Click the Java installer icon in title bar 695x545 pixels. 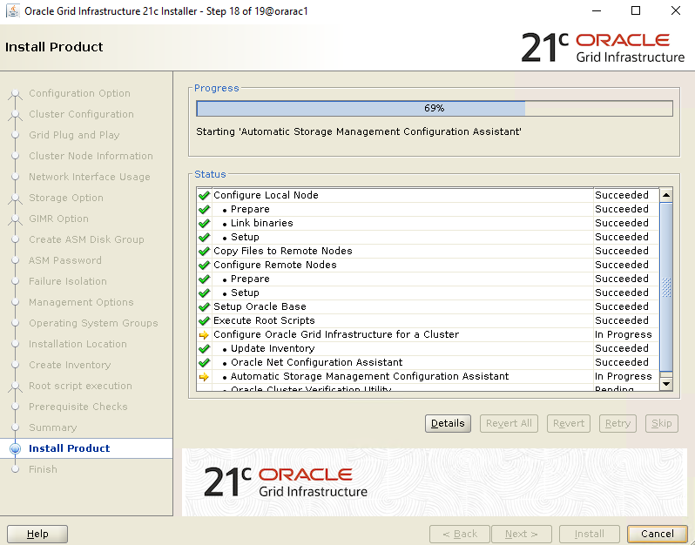(x=12, y=10)
